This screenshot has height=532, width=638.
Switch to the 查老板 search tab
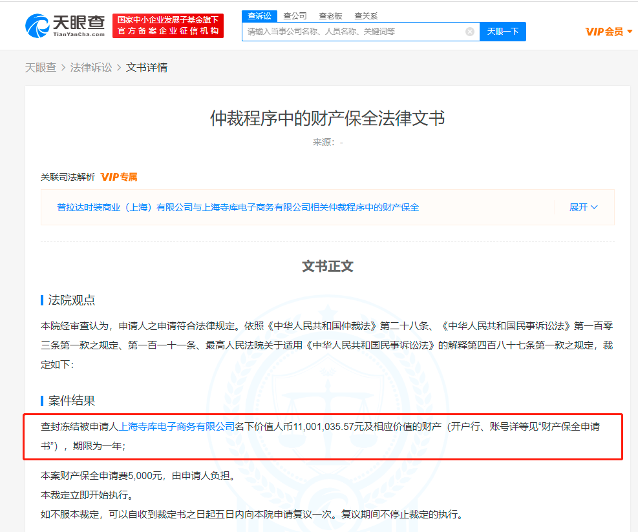[330, 16]
